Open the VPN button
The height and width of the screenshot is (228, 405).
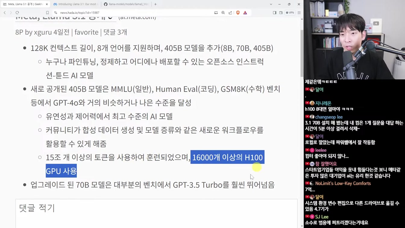[x=290, y=13]
